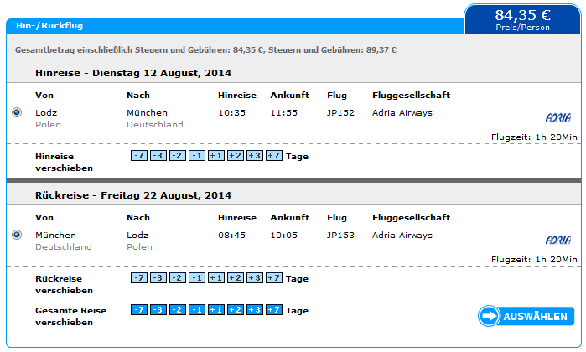Click the Rückreise - Freitag 22 August heading

(133, 195)
